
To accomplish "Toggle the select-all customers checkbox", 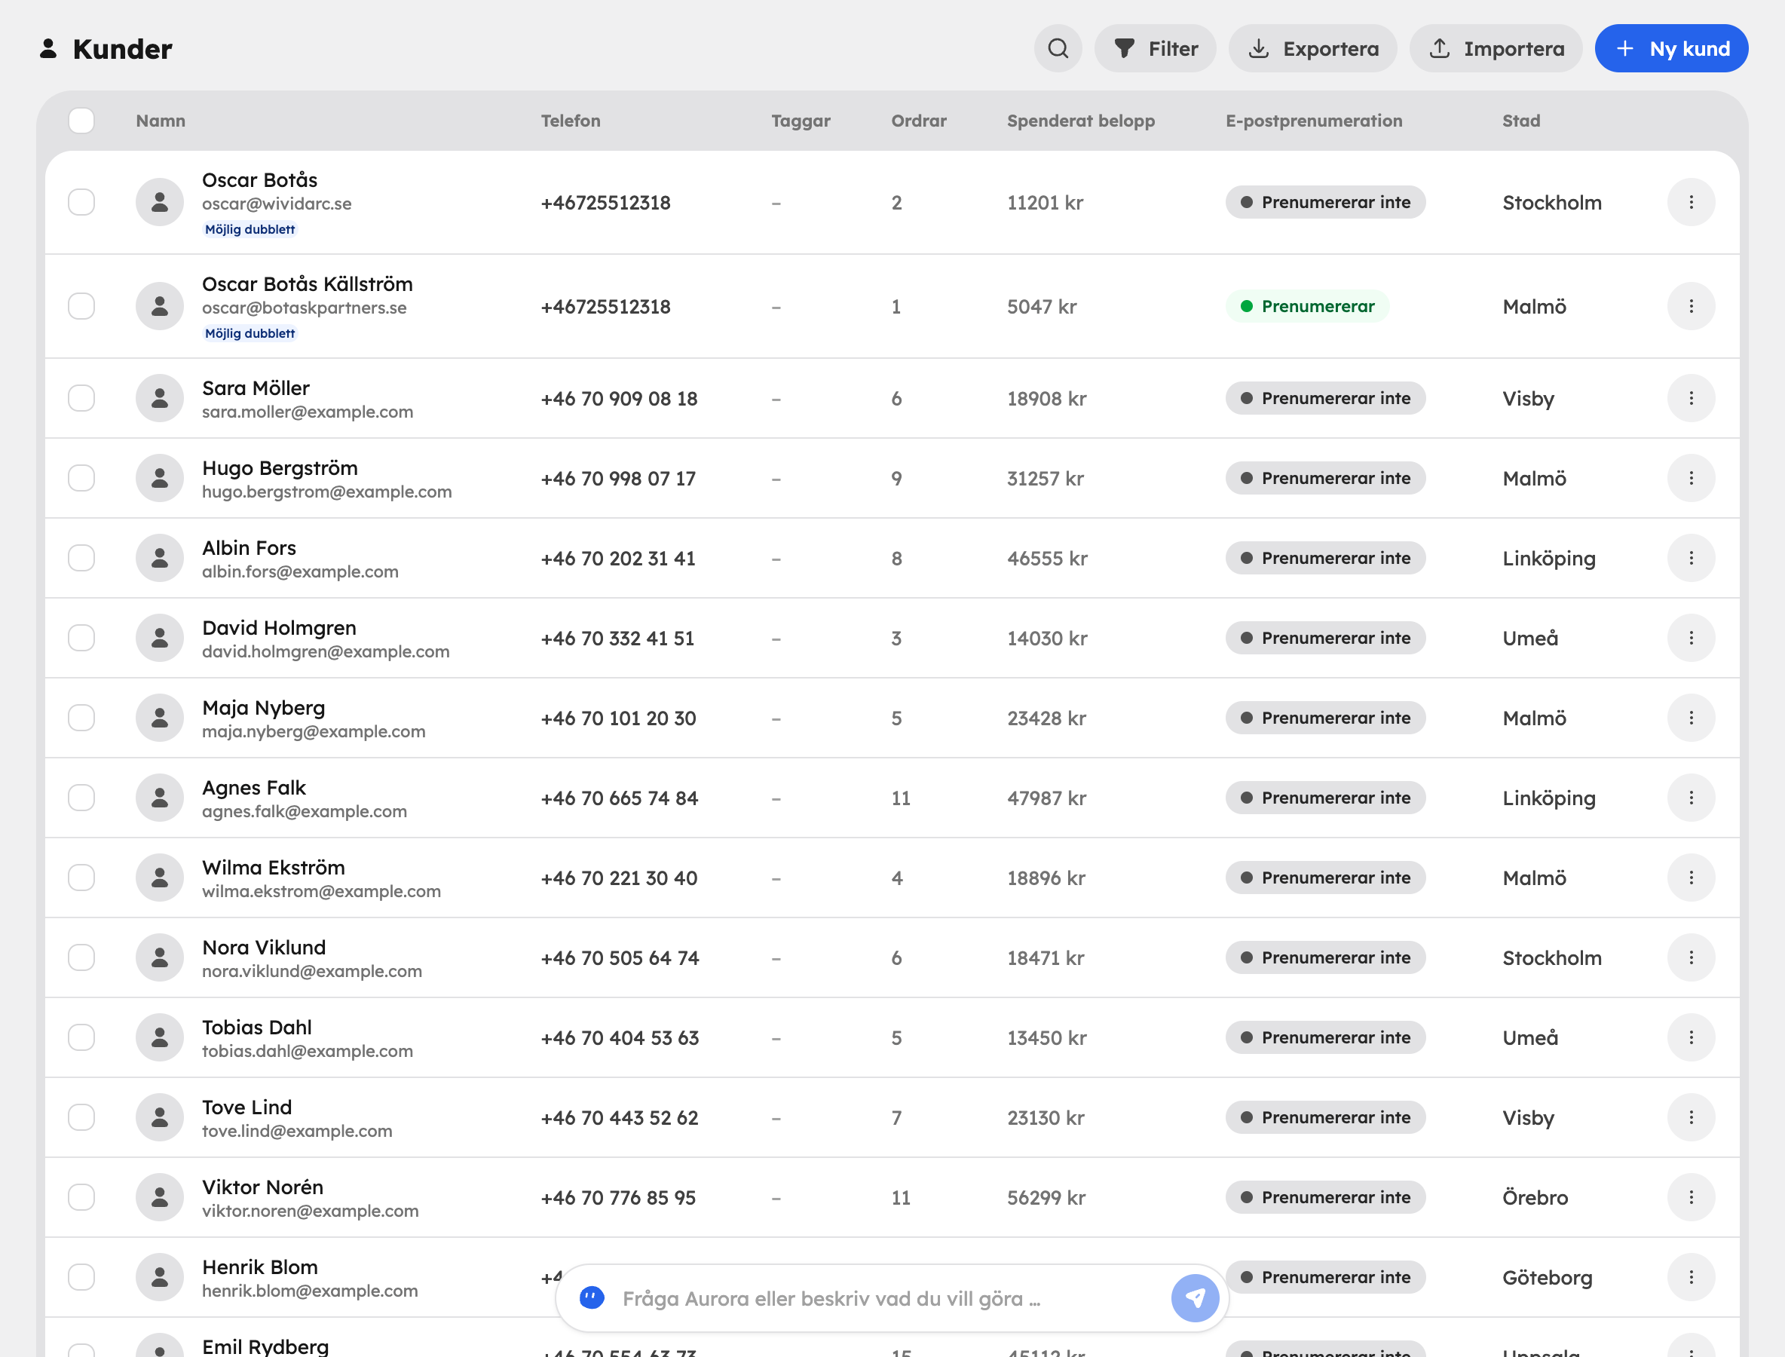I will pyautogui.click(x=81, y=121).
